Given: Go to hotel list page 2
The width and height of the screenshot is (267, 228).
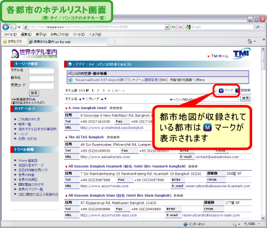Looking at the screenshot, I should coord(98,91).
